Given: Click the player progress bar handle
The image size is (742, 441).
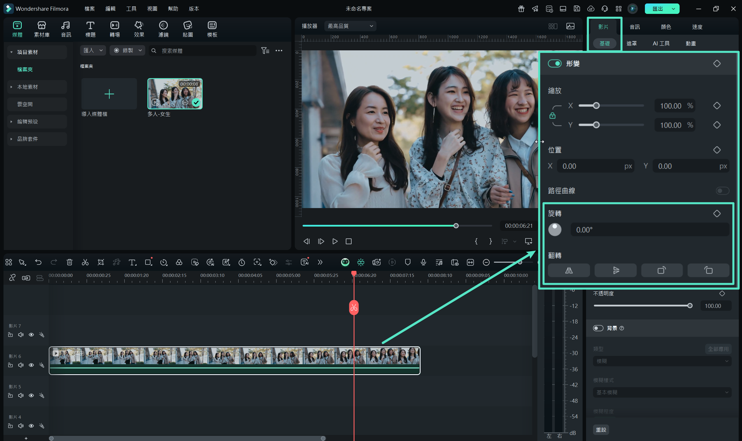Looking at the screenshot, I should pos(456,226).
